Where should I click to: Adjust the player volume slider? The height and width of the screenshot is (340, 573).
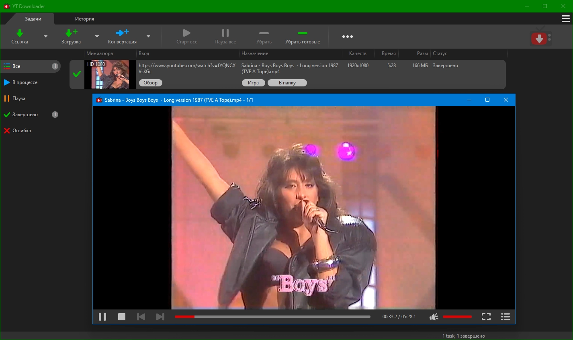click(457, 317)
